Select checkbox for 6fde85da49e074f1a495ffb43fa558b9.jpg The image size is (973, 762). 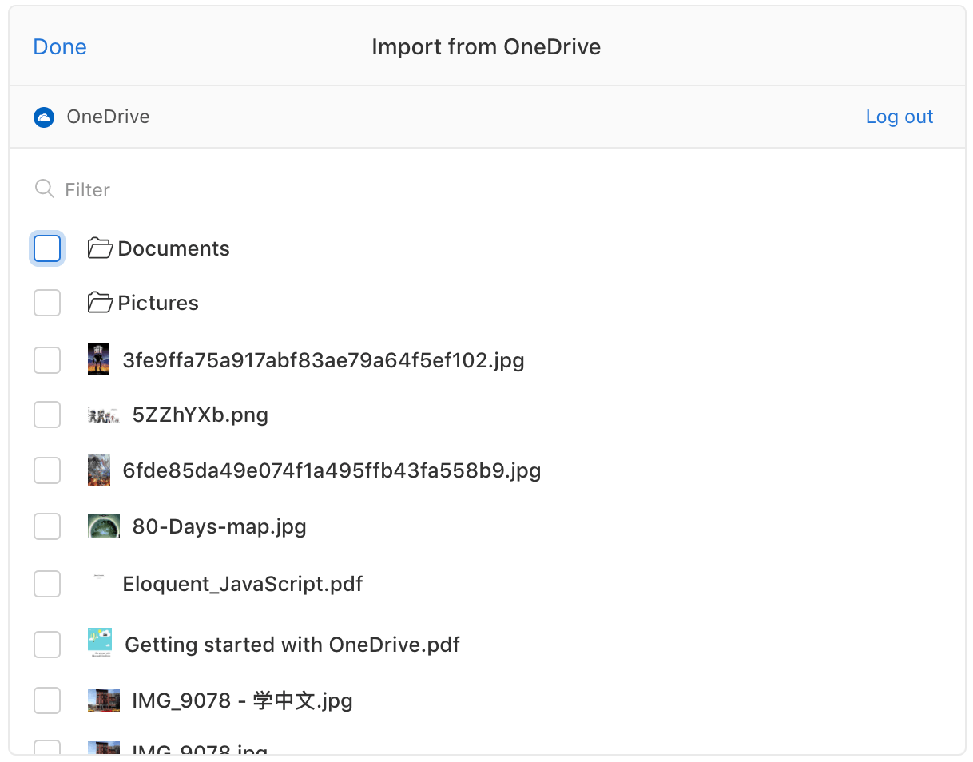click(47, 470)
